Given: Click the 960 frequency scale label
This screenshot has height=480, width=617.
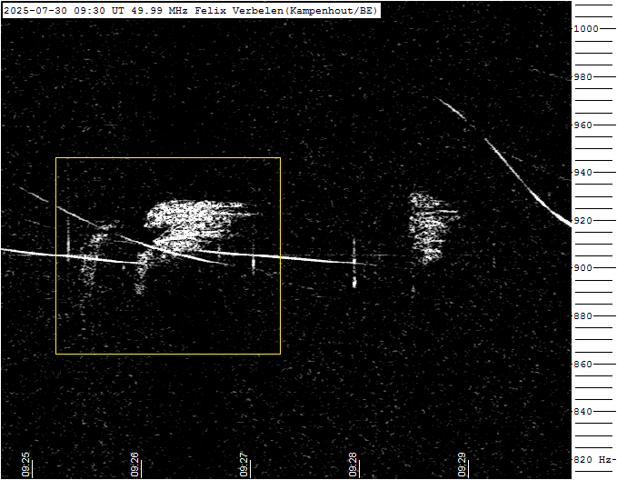Looking at the screenshot, I should (583, 125).
